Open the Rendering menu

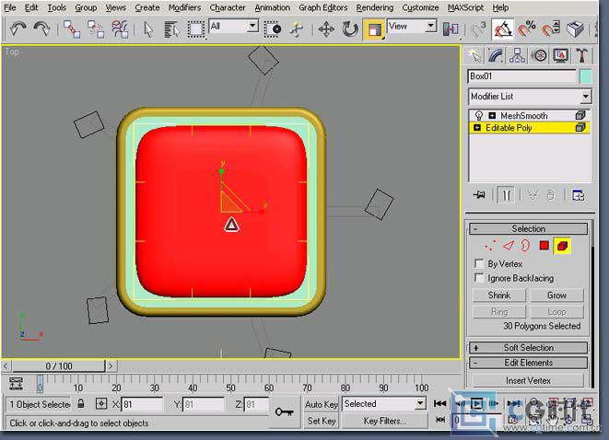point(374,7)
